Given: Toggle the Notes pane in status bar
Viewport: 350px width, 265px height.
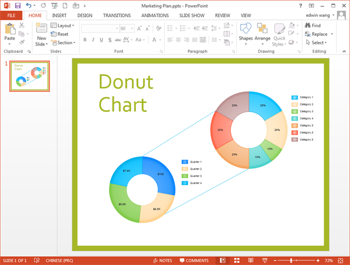Looking at the screenshot, I should tap(163, 260).
